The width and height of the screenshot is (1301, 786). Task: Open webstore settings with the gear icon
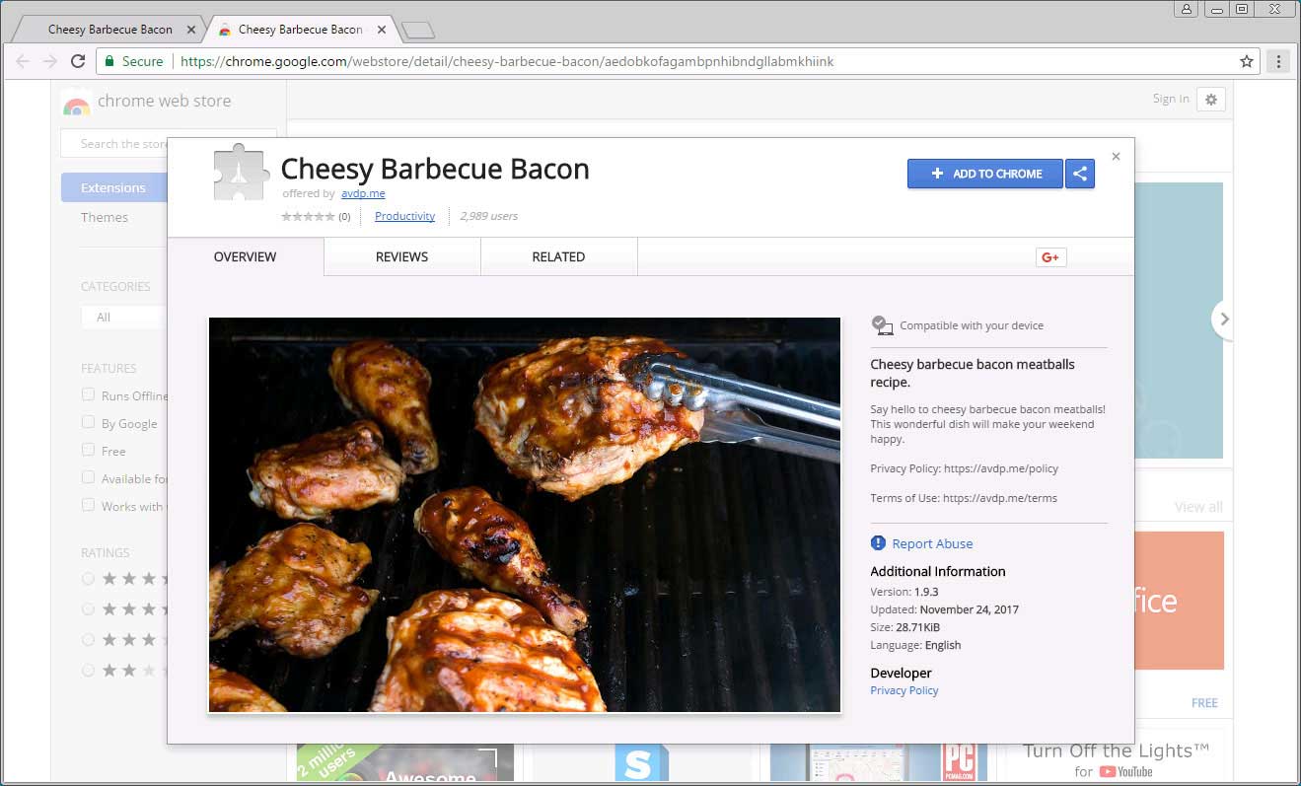tap(1211, 99)
